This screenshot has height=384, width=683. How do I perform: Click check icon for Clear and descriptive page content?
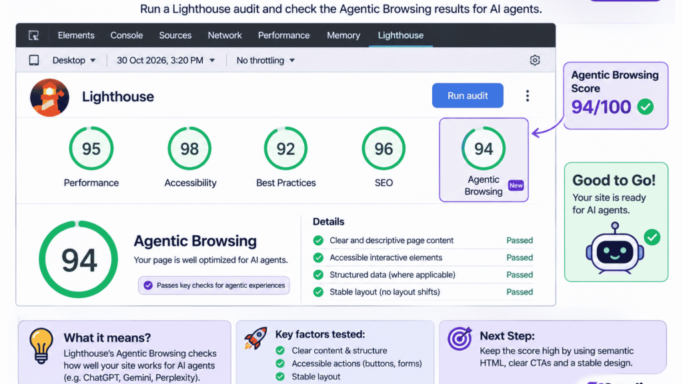click(318, 240)
